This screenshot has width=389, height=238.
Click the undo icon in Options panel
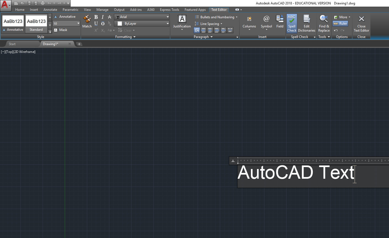click(x=336, y=30)
